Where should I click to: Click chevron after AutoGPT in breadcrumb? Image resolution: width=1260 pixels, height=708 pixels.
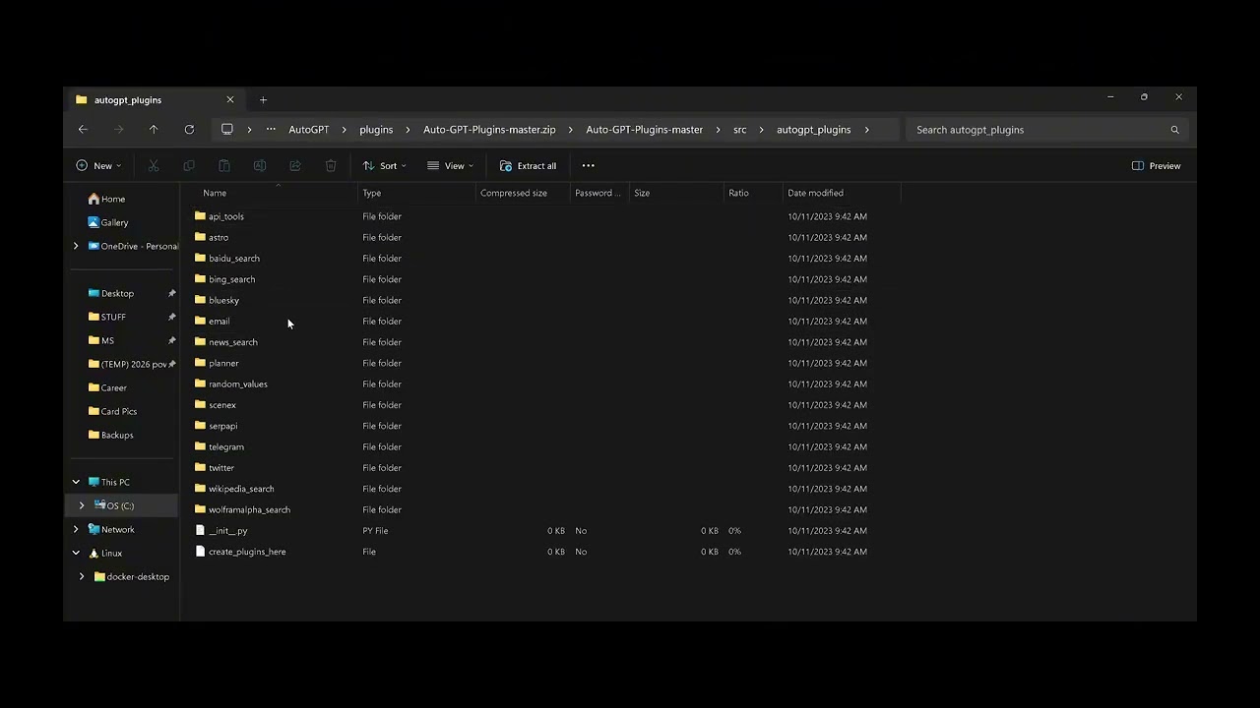point(346,130)
